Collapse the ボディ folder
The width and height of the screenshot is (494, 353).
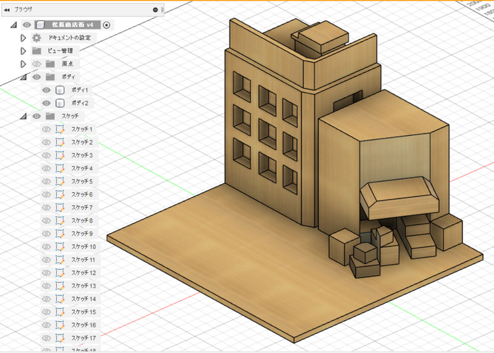(23, 77)
